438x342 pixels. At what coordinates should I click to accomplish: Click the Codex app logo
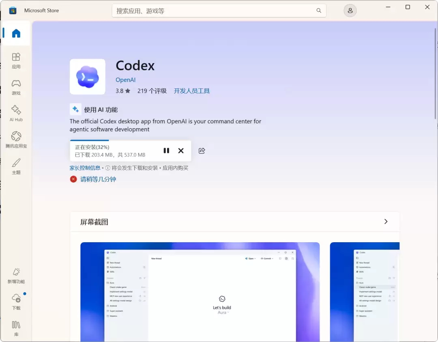tap(88, 77)
